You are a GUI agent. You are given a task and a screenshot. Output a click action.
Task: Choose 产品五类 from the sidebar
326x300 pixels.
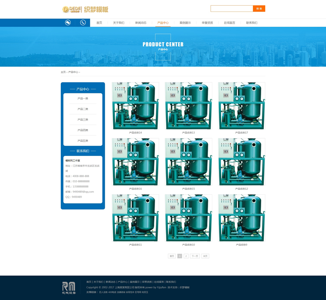click(83, 141)
